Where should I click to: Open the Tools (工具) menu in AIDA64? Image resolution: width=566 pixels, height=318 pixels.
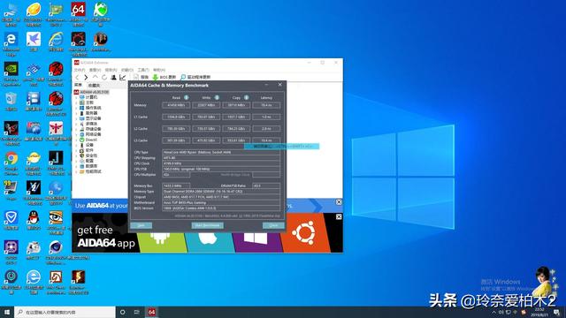click(x=143, y=70)
